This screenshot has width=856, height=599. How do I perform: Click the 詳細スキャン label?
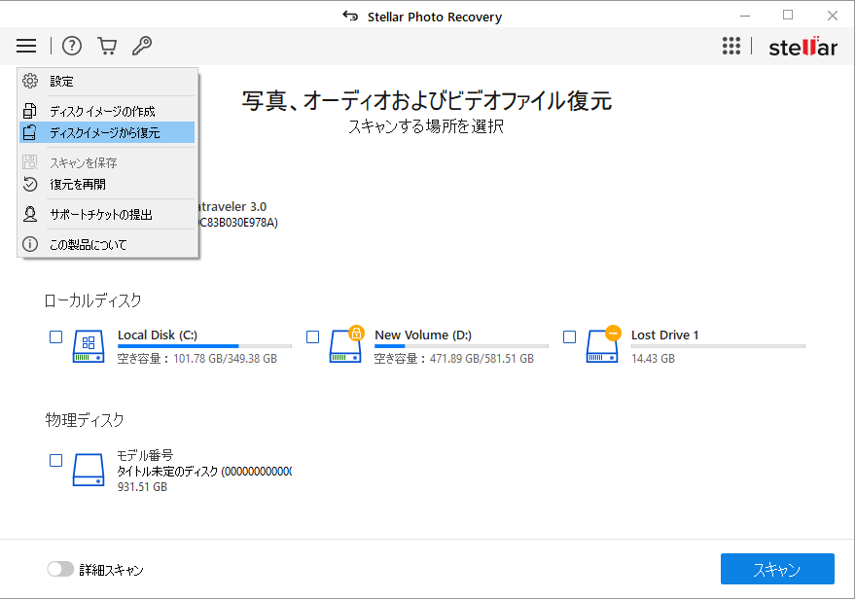[111, 570]
